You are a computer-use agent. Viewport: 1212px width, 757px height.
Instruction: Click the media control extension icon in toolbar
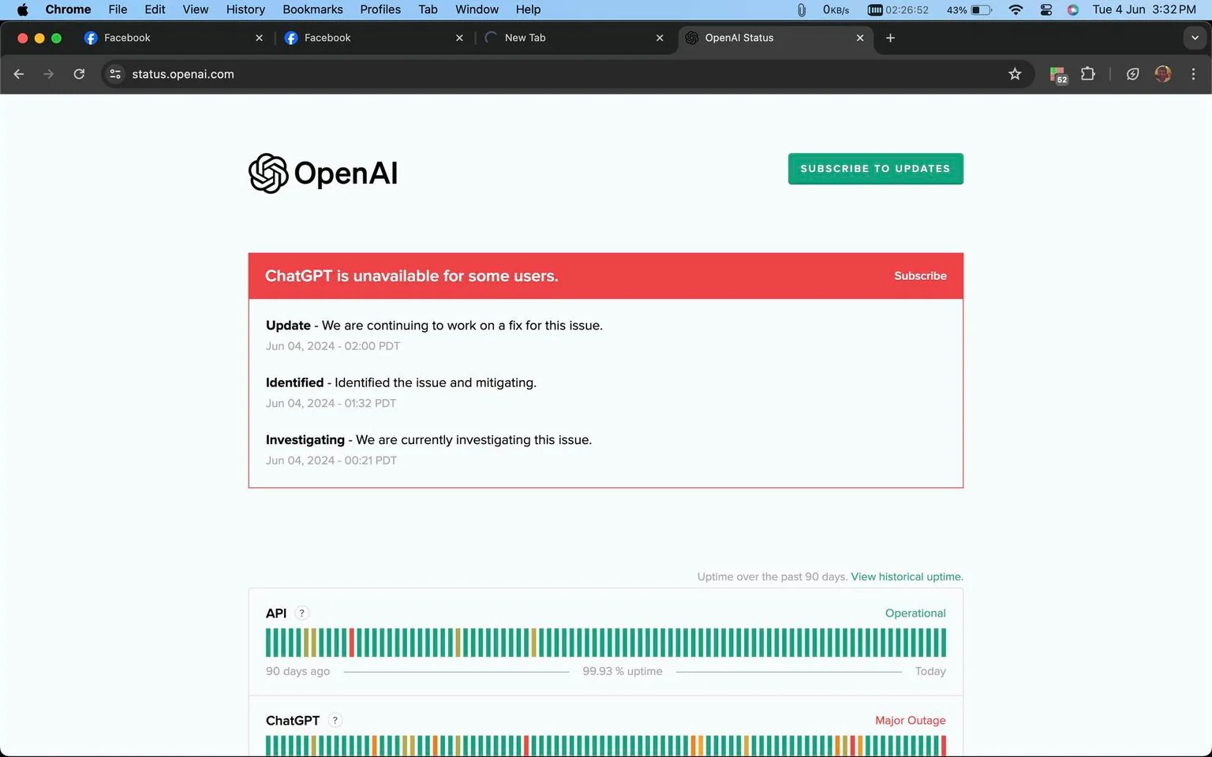(1132, 74)
